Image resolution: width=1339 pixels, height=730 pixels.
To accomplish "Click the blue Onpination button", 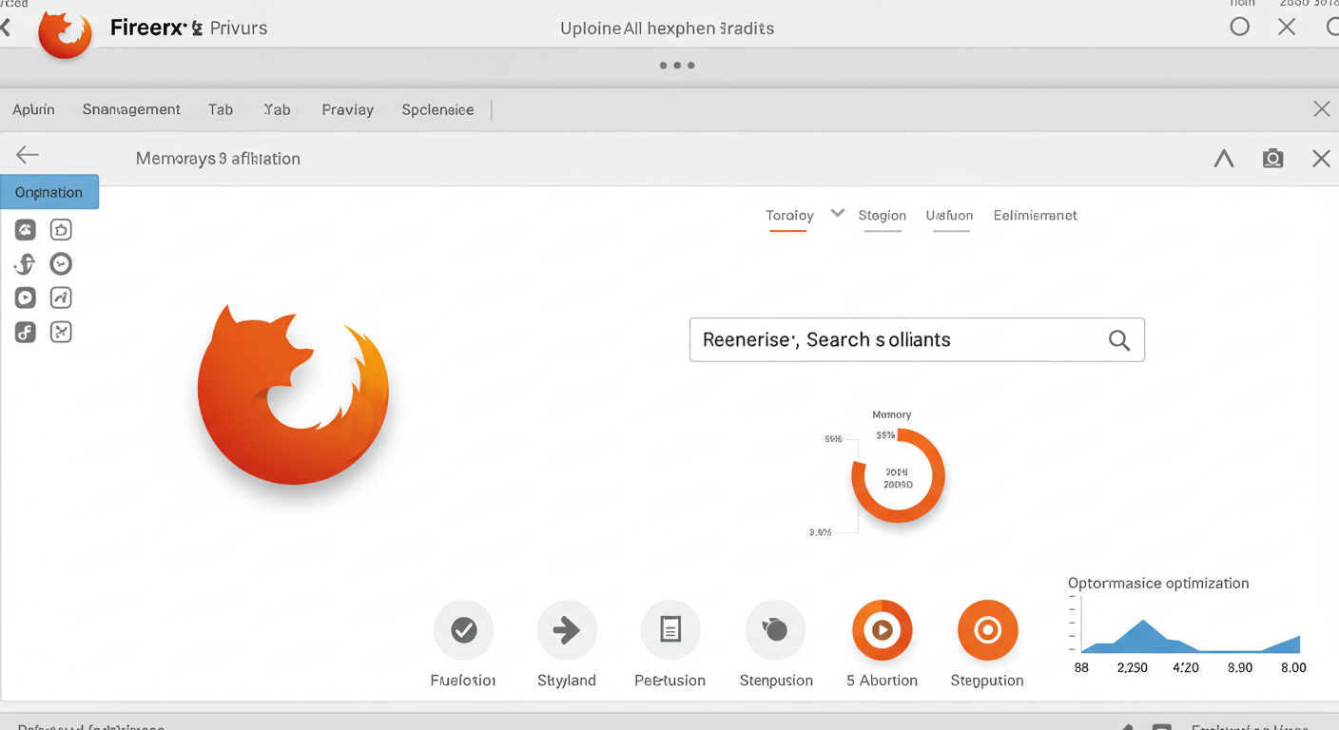I will [49, 192].
